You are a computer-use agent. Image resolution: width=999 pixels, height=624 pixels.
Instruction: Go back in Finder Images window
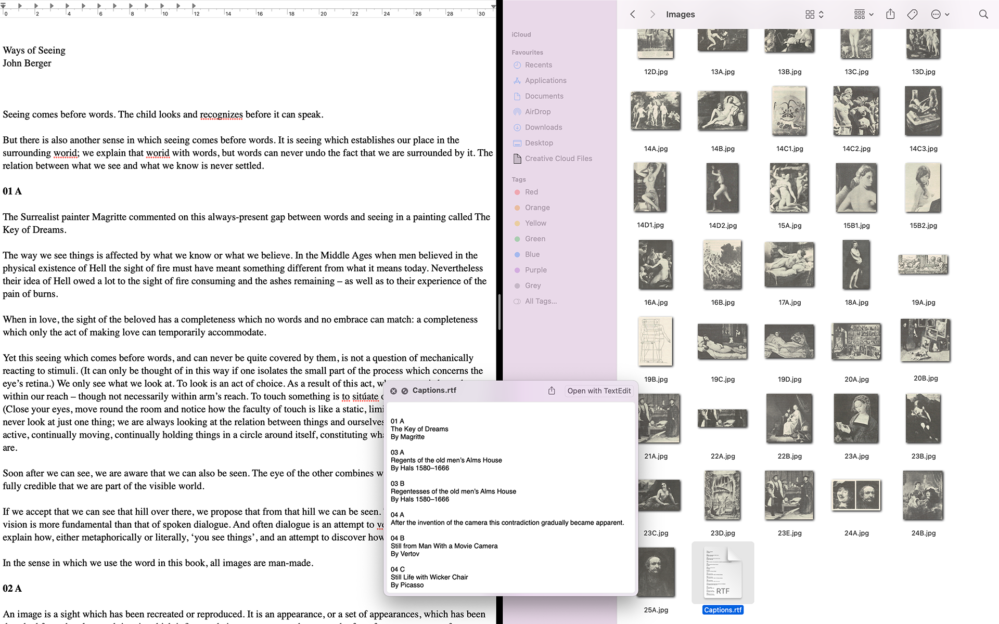tap(633, 15)
